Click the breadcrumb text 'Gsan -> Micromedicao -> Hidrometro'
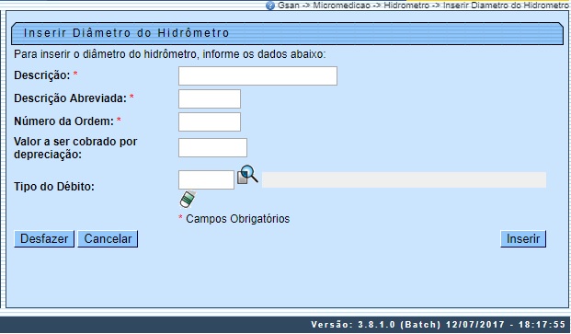Viewport: 571px width, 334px height. [x=354, y=6]
